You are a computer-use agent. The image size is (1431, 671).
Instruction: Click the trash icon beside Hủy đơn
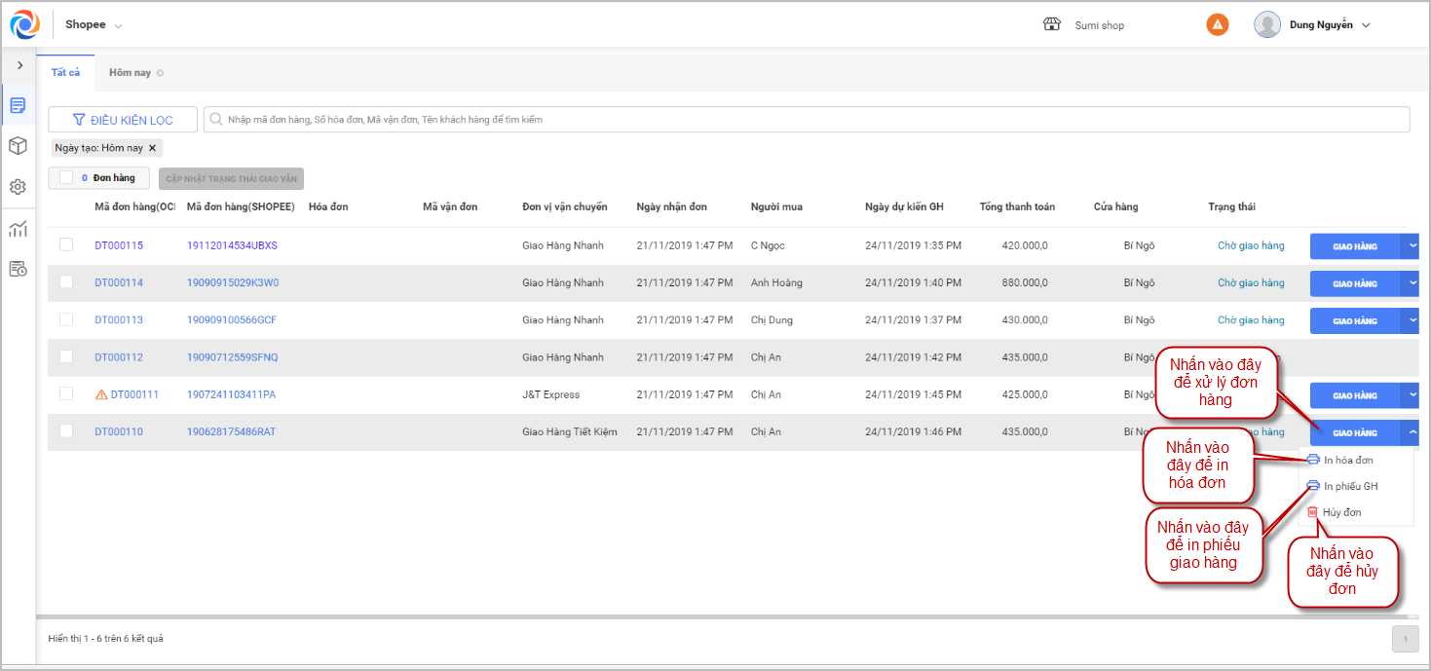[x=1312, y=512]
